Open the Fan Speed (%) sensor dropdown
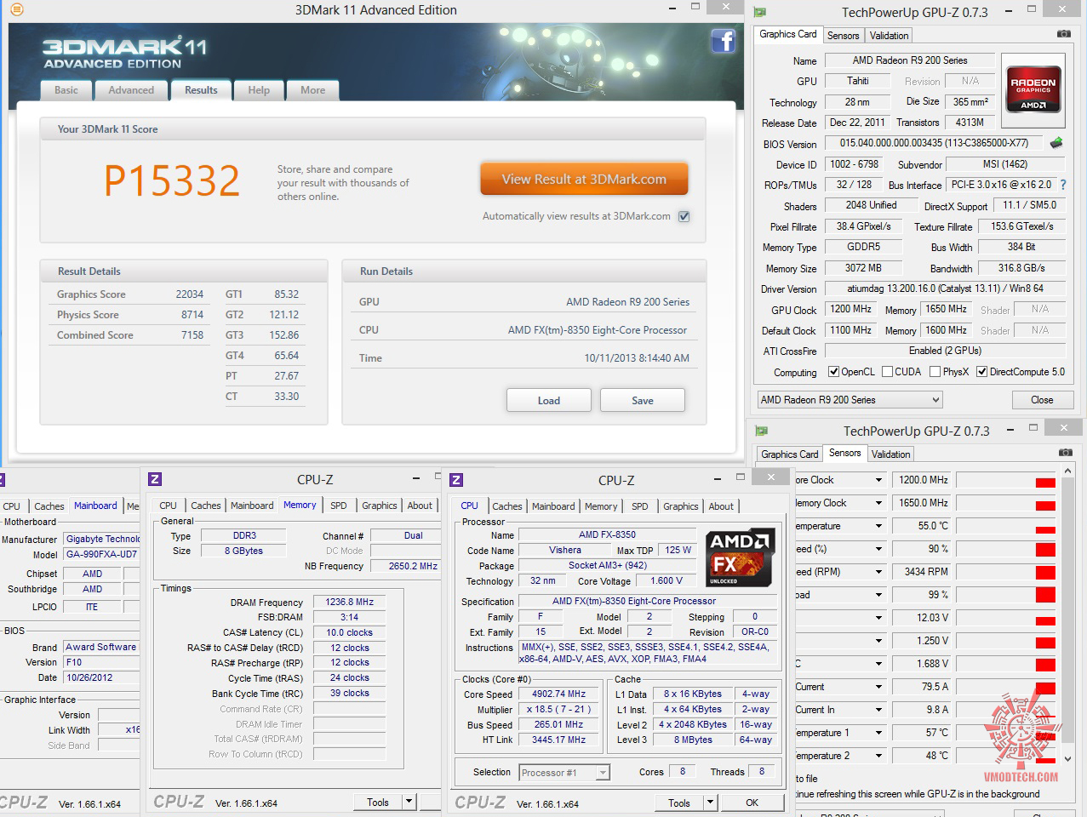The height and width of the screenshot is (817, 1087). (878, 549)
